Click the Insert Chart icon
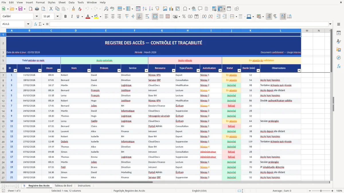 171,9
